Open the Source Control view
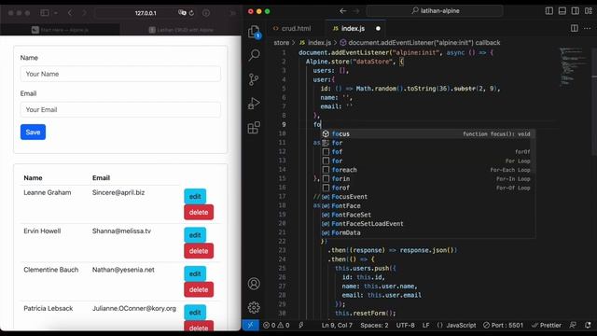Screen dimensions: 597x336 tap(254, 79)
